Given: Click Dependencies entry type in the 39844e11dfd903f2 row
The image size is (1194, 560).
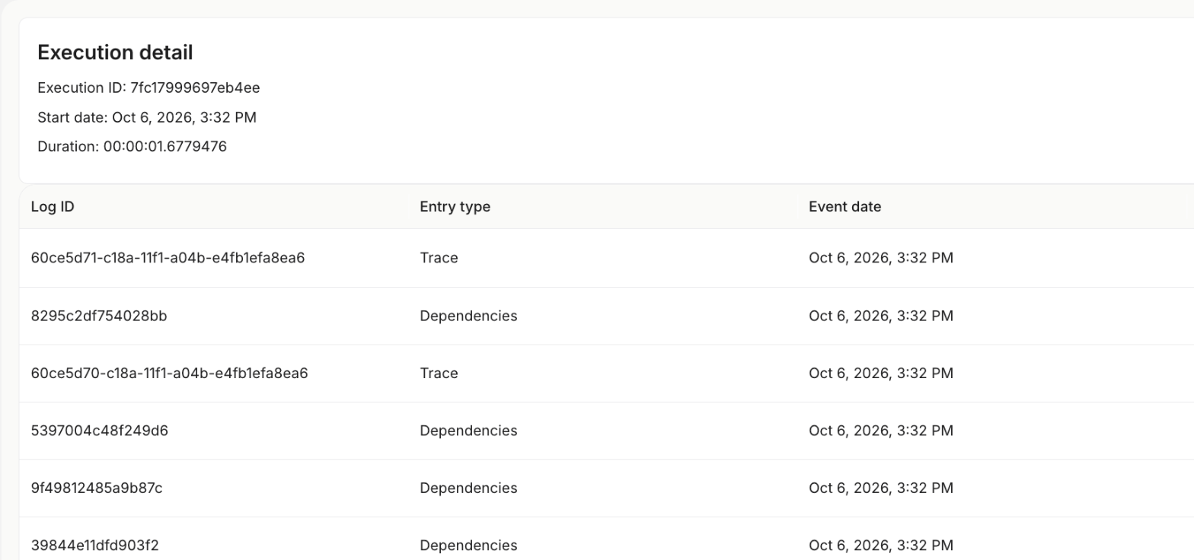Looking at the screenshot, I should tap(468, 546).
